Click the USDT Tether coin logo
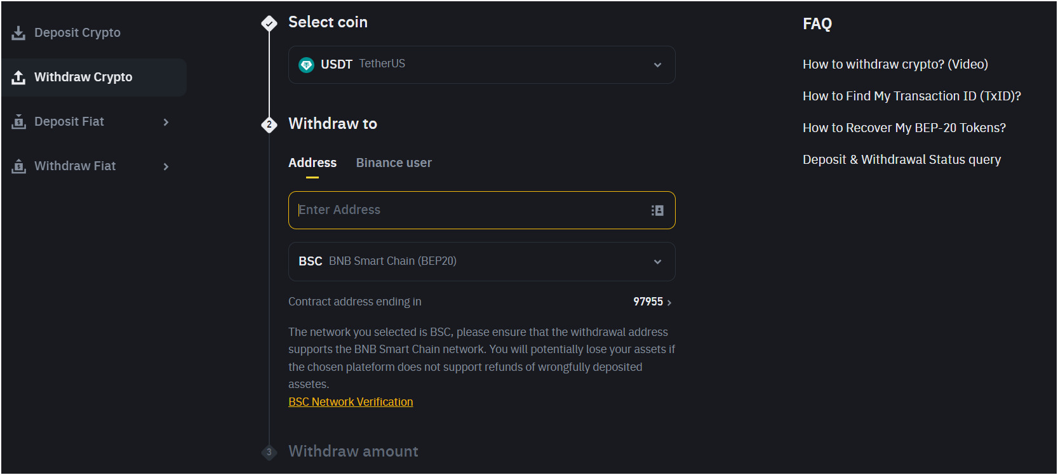Image resolution: width=1058 pixels, height=475 pixels. (307, 65)
